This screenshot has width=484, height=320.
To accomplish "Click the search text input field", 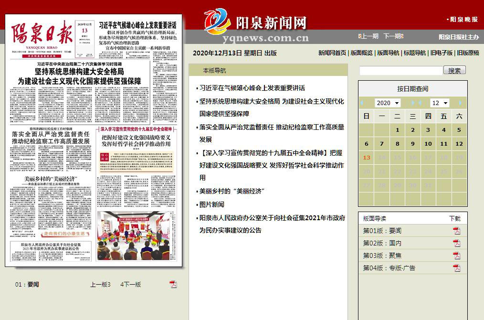I will click(400, 71).
